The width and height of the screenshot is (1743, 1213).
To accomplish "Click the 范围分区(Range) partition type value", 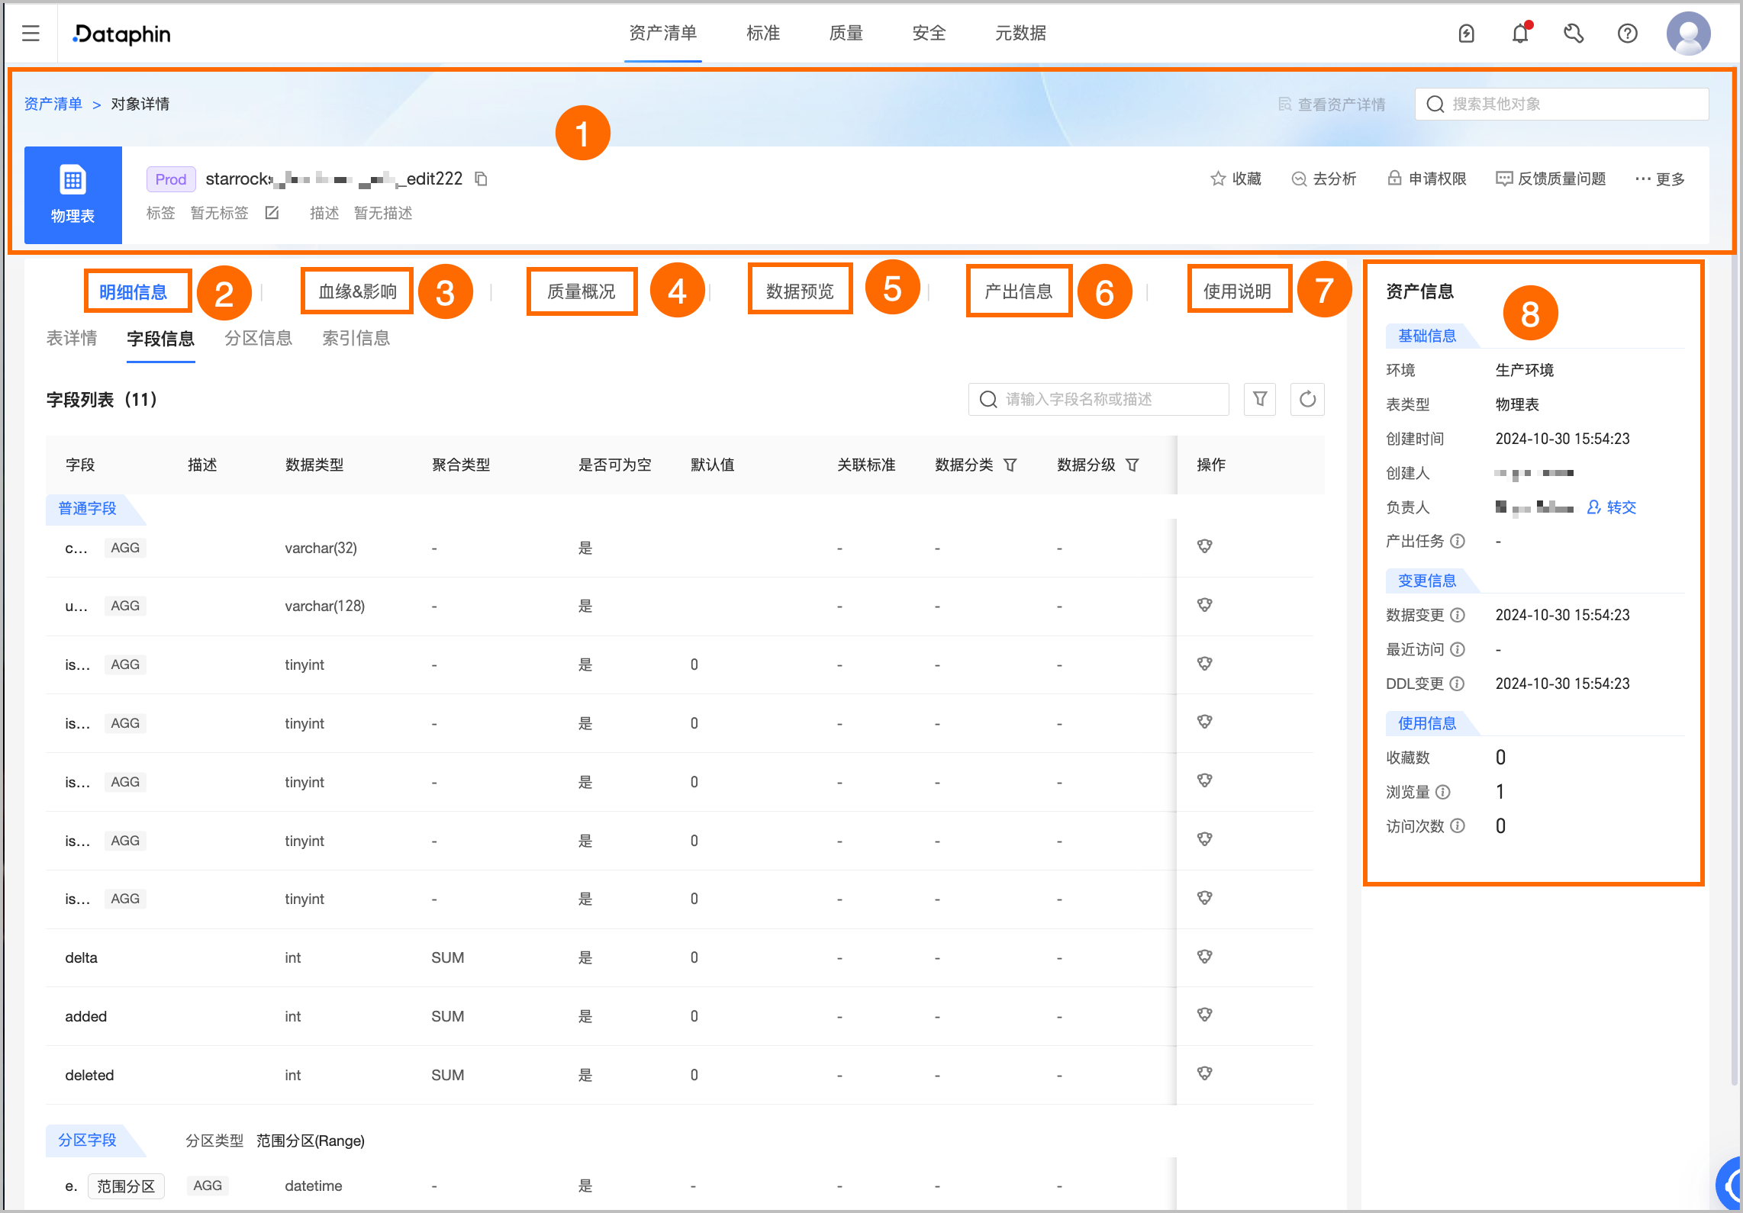I will tap(311, 1141).
